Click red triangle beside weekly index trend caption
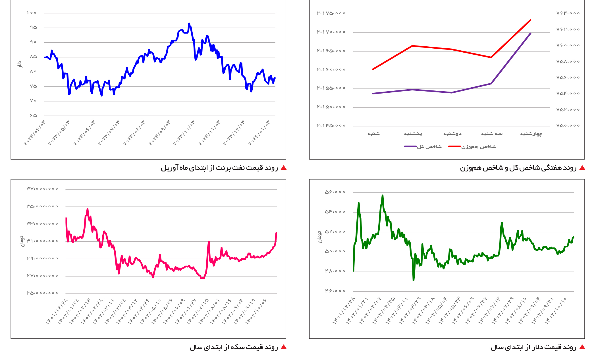The image size is (596, 360). click(582, 168)
